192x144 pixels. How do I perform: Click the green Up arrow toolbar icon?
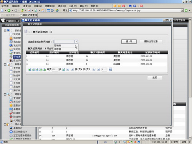click(22, 10)
